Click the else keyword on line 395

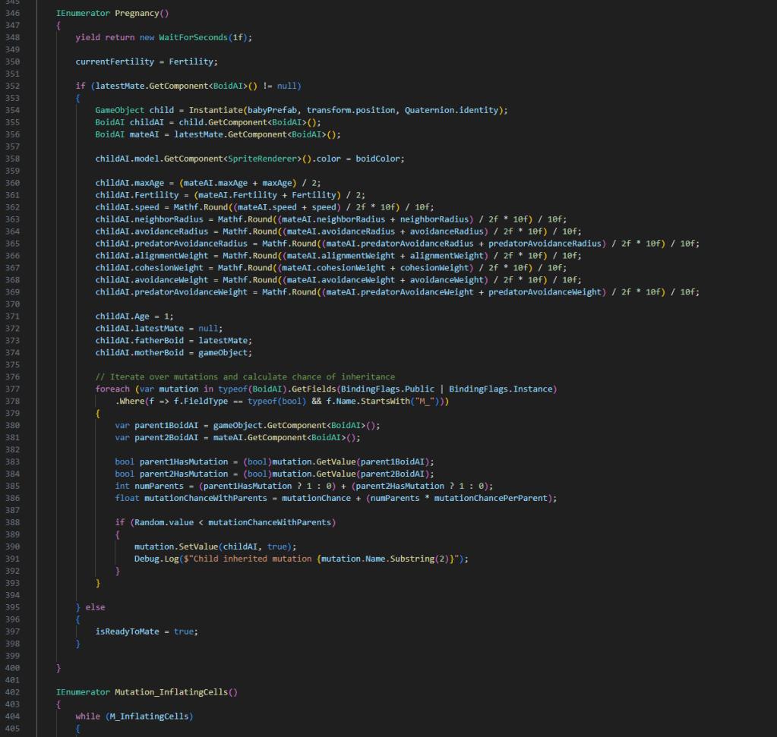(96, 607)
